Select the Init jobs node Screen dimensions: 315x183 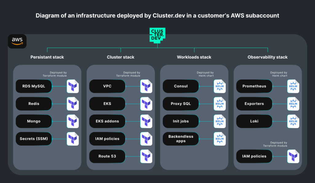181,121
